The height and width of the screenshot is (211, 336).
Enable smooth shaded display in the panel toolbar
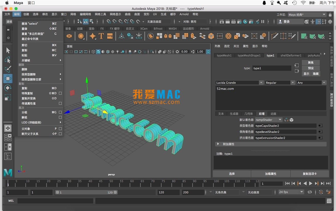[x=98, y=51]
